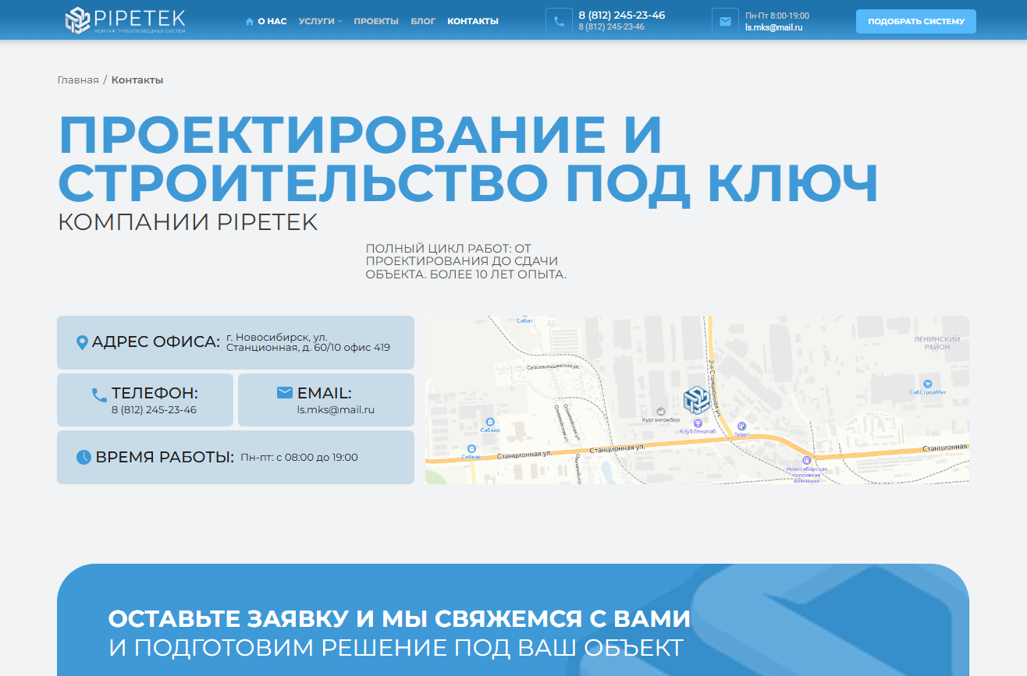Click the handset icon beside ТЕЛЕФОН

pos(99,395)
